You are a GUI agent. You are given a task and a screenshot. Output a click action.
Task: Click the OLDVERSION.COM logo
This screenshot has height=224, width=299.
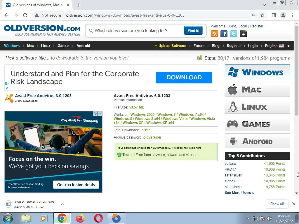tap(42, 30)
